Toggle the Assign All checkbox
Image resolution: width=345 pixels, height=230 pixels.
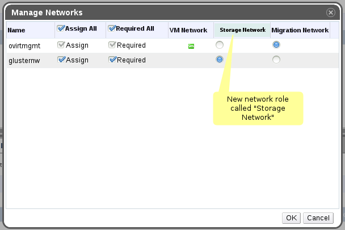click(61, 27)
